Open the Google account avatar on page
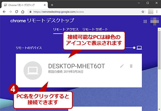161x111 pixels. (x=154, y=21)
